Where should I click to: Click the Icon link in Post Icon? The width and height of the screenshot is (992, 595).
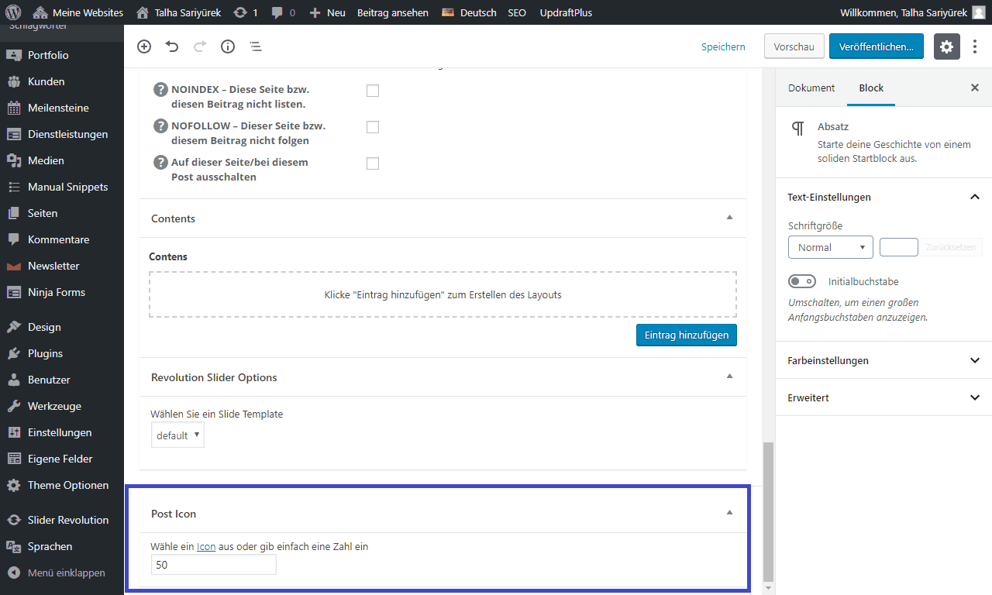(x=206, y=546)
